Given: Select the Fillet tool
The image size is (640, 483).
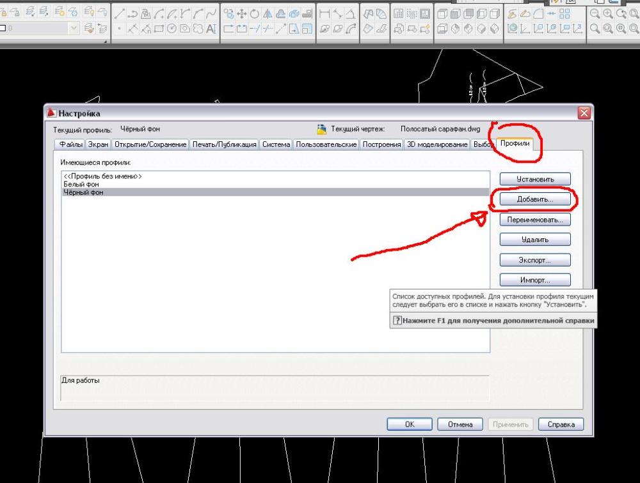Looking at the screenshot, I should click(x=538, y=14).
